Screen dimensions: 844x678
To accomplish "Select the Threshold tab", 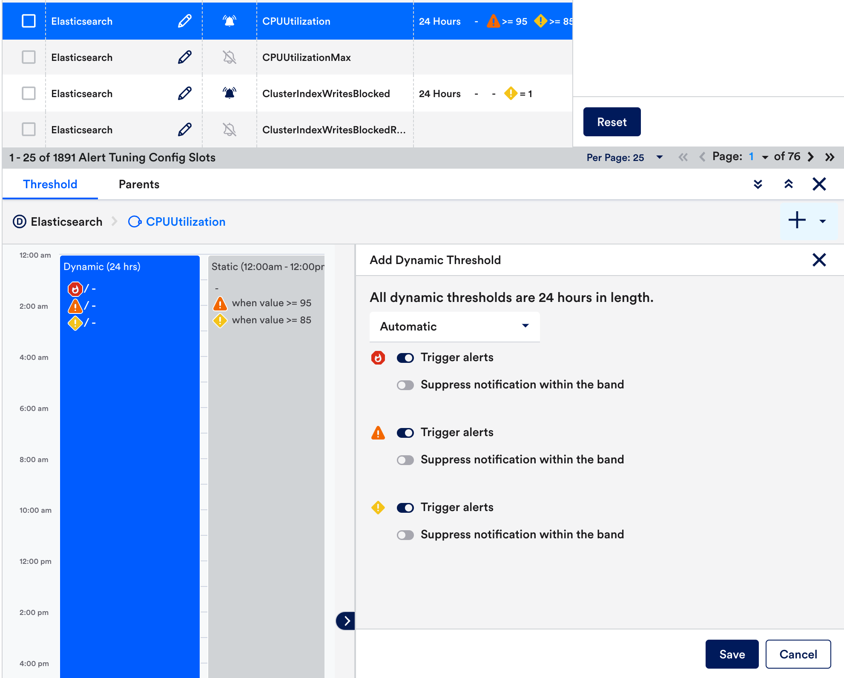I will pos(50,184).
